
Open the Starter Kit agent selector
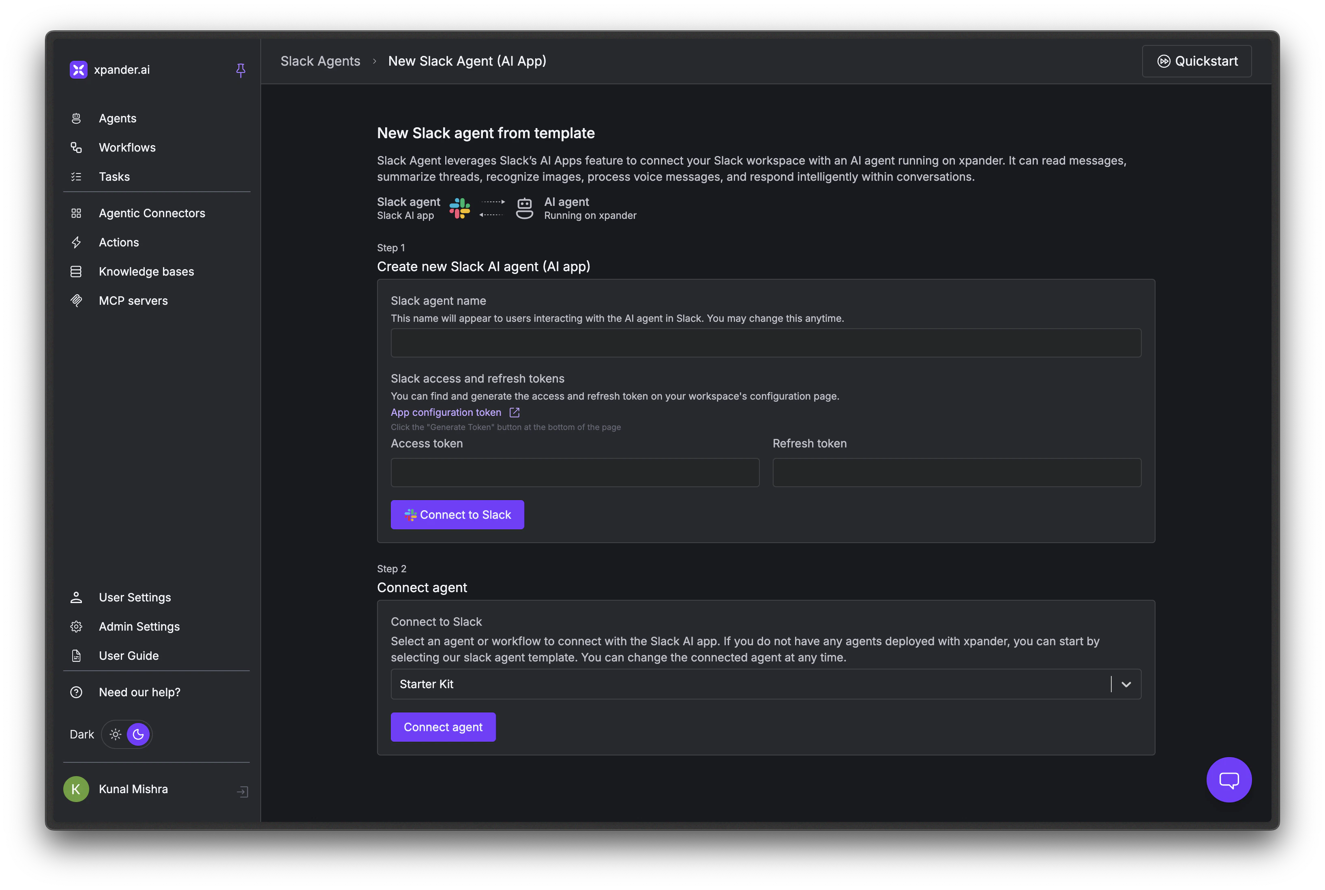[765, 684]
